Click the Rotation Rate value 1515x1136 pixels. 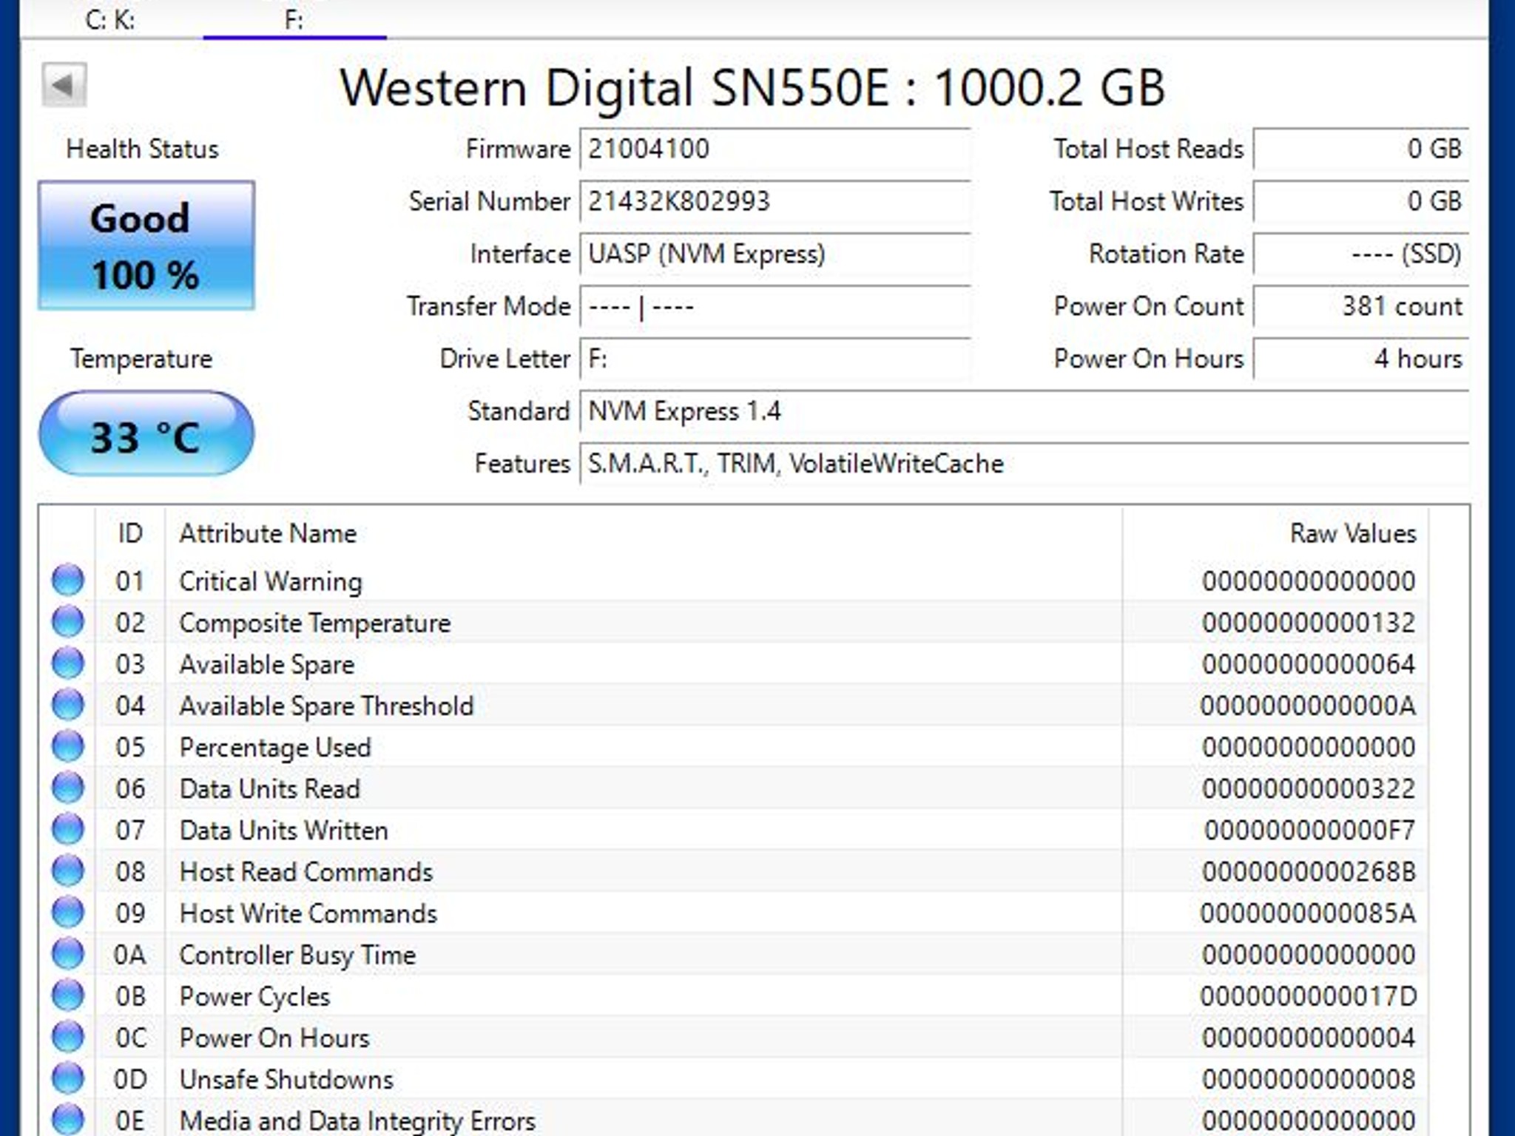point(1361,254)
